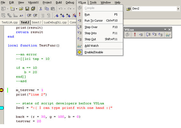Click the Open File folder icon
The image size is (181, 128).
coord(21,9)
